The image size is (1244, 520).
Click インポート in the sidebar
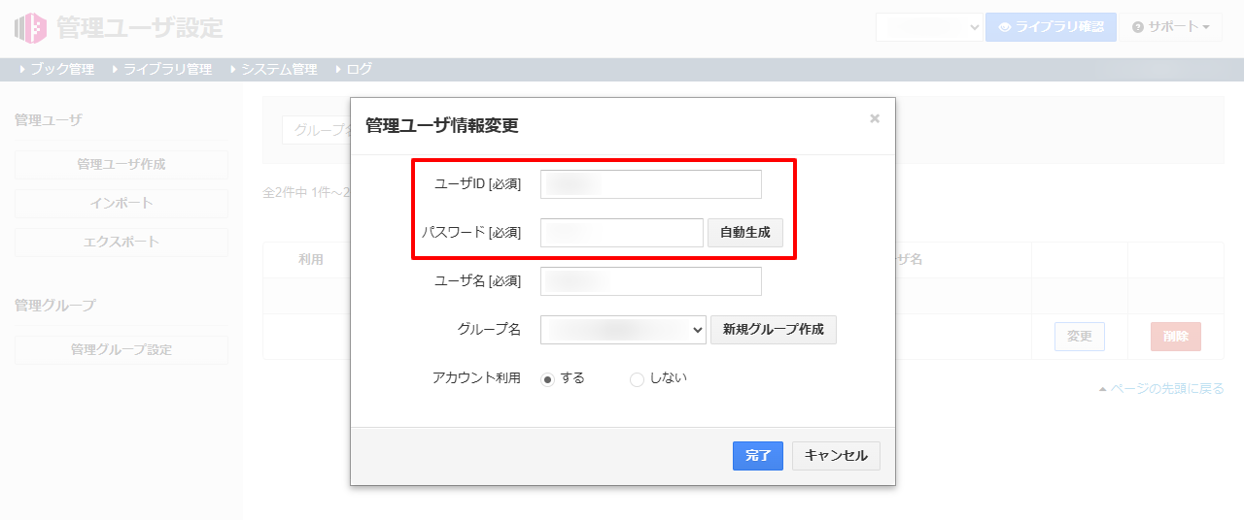point(121,204)
